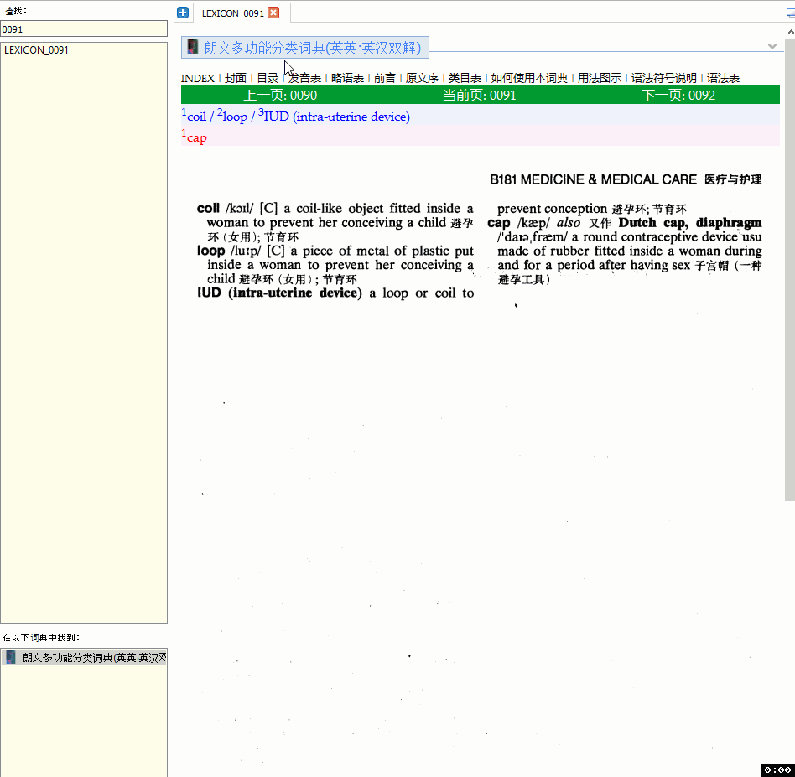Image resolution: width=795 pixels, height=777 pixels.
Task: Open the 原文序 original preface link
Action: coord(422,78)
